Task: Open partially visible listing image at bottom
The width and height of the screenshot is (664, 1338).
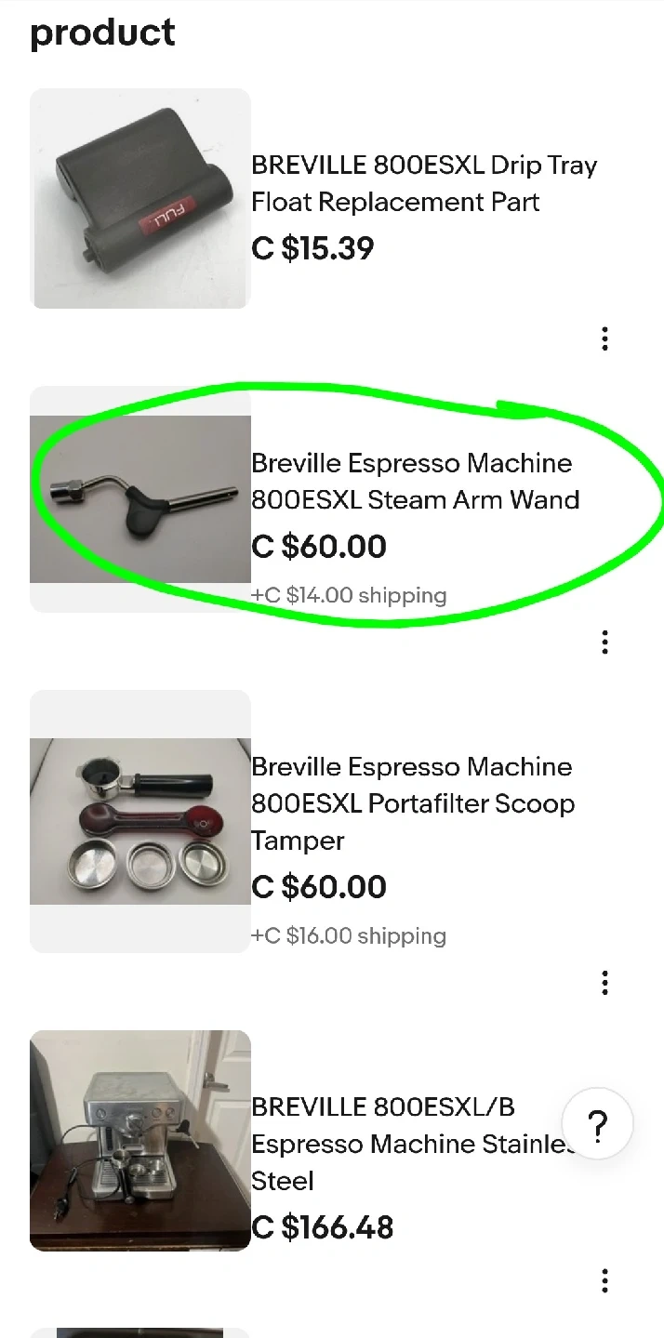Action: point(140,1332)
